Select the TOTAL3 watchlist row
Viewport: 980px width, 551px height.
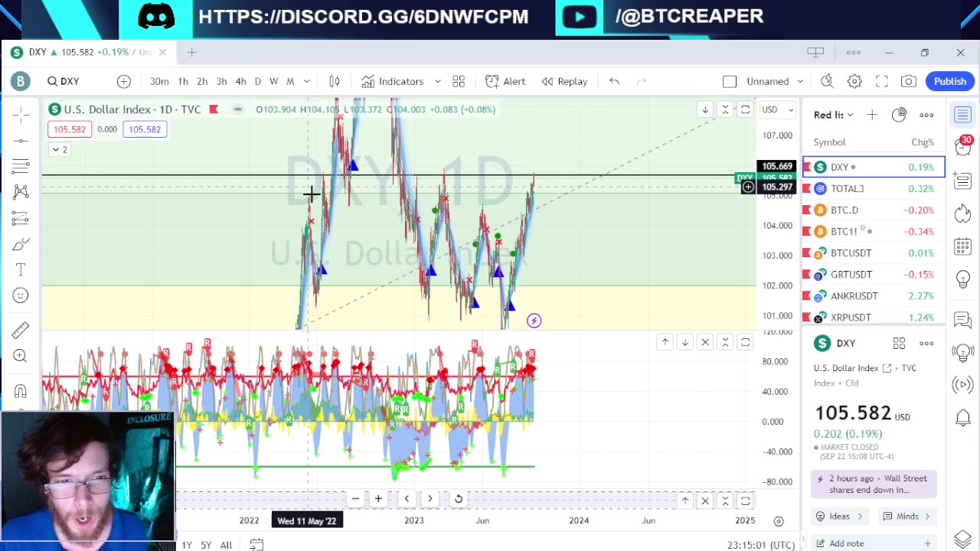click(874, 188)
